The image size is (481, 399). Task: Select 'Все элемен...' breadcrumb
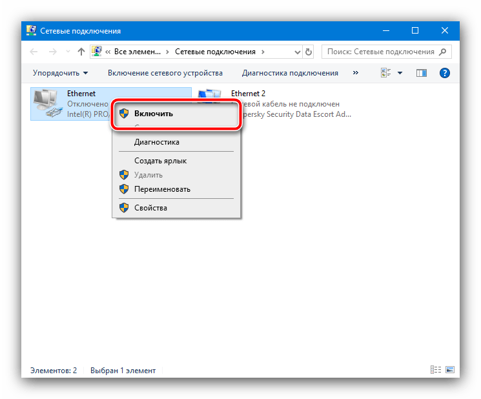[x=137, y=52]
